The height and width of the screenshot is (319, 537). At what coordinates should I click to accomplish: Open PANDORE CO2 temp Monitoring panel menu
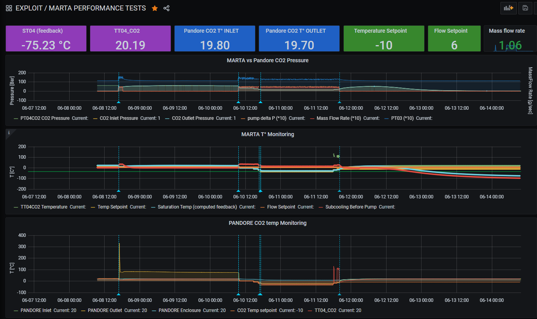[268, 223]
